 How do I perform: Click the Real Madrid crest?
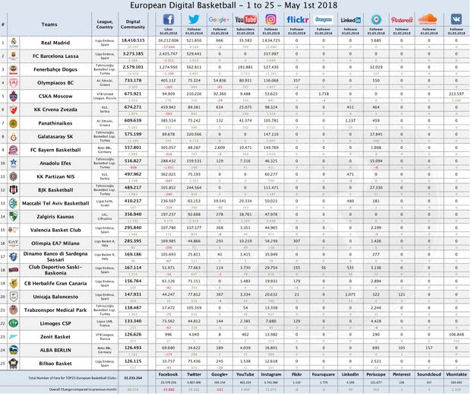coord(14,43)
